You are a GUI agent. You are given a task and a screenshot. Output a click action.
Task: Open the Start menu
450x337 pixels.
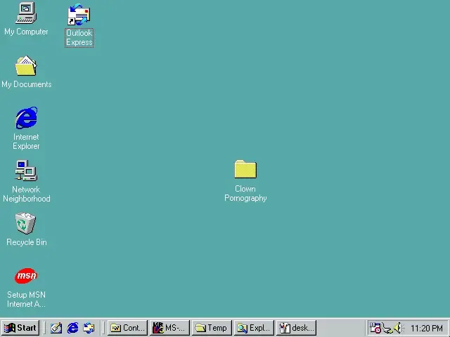coord(20,328)
